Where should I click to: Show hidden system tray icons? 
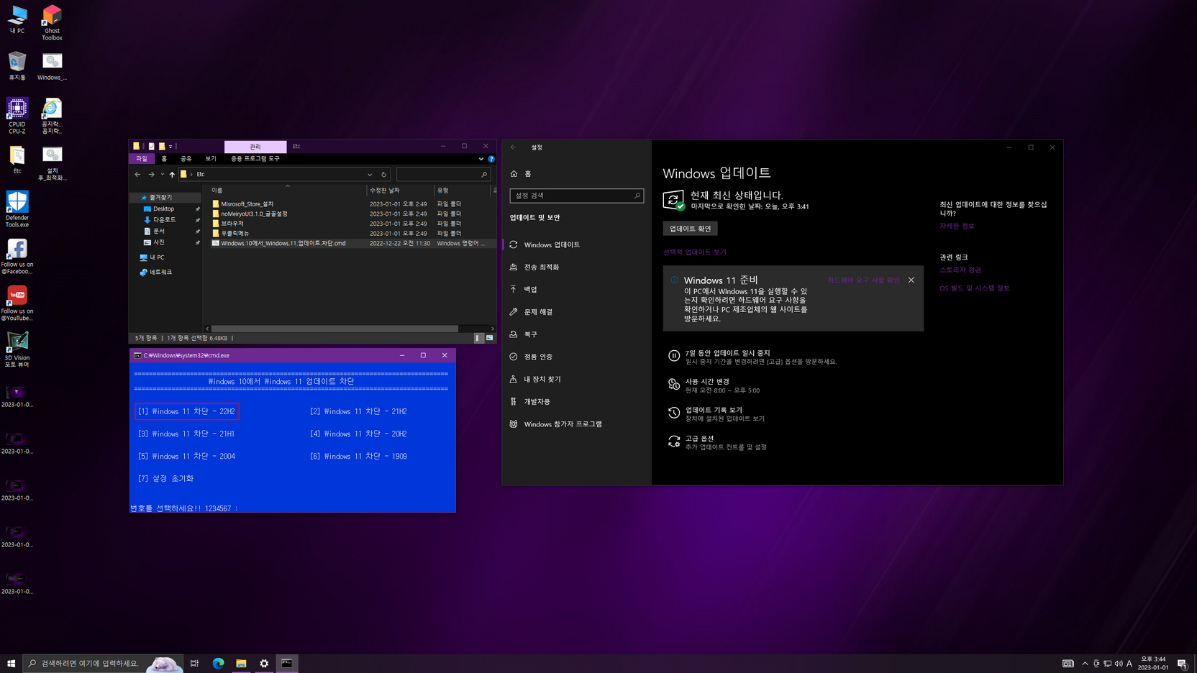(x=1085, y=663)
